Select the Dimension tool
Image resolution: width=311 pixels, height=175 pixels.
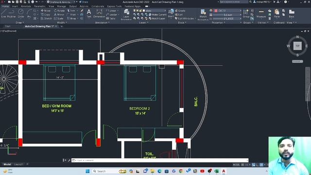point(99,14)
